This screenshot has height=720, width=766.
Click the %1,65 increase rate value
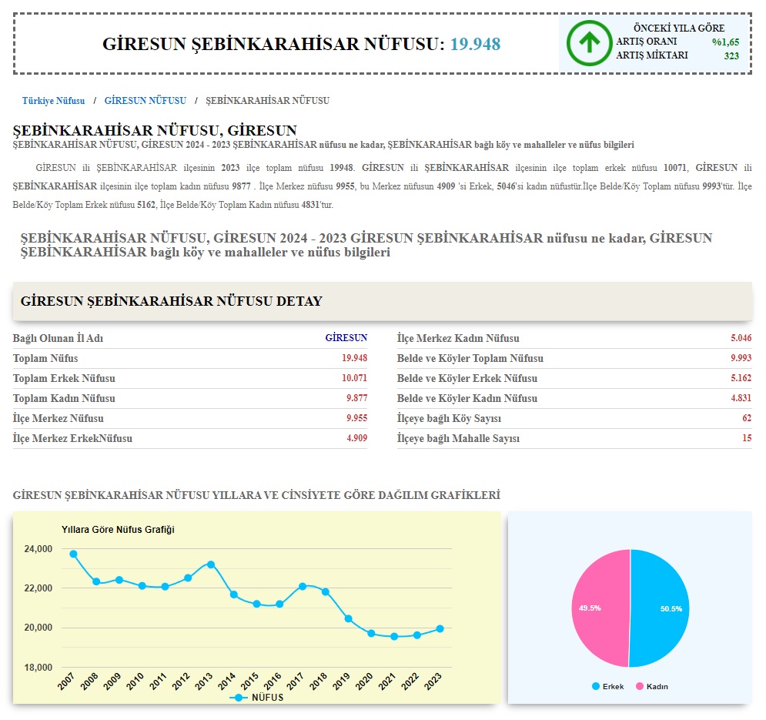[725, 42]
